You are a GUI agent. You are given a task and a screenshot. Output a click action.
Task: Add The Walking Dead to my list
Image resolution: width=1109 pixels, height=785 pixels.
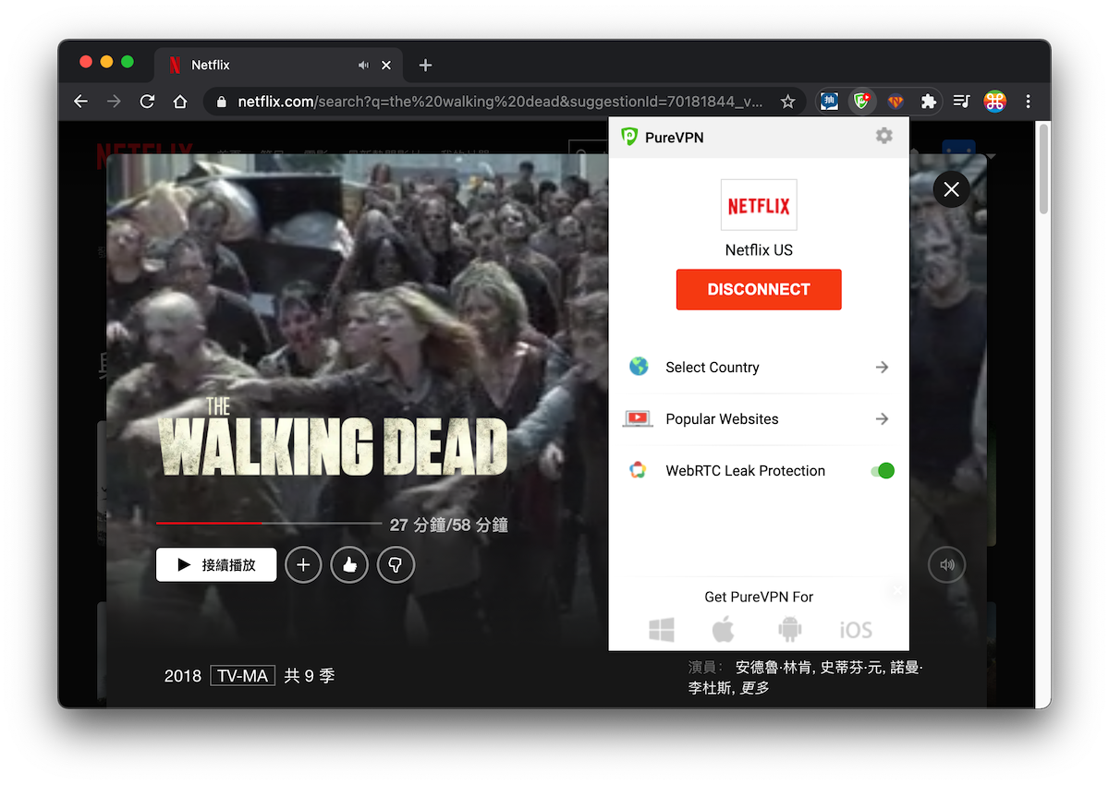click(x=303, y=565)
